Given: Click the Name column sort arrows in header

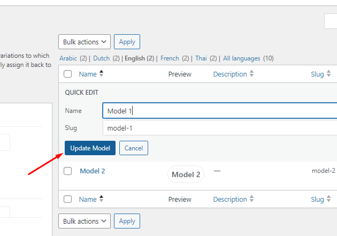Looking at the screenshot, I should [102, 74].
